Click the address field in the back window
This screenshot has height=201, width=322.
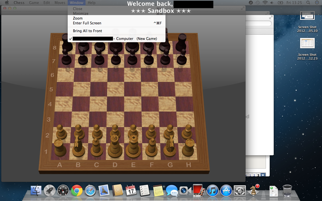[x=259, y=23]
